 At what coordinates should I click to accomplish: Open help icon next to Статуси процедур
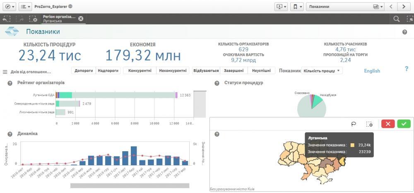point(217,83)
